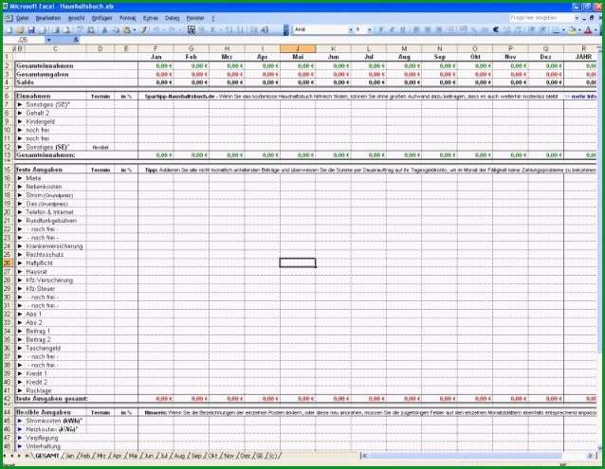Select row 26 header
Viewport: 605px width, 469px height.
coord(8,262)
